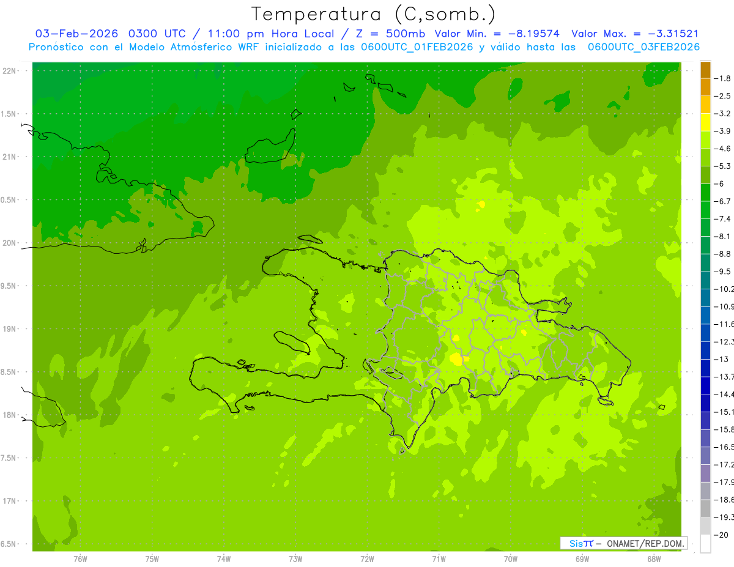The image size is (734, 567).
Task: Click the '68W' longitude label
Action: [654, 559]
